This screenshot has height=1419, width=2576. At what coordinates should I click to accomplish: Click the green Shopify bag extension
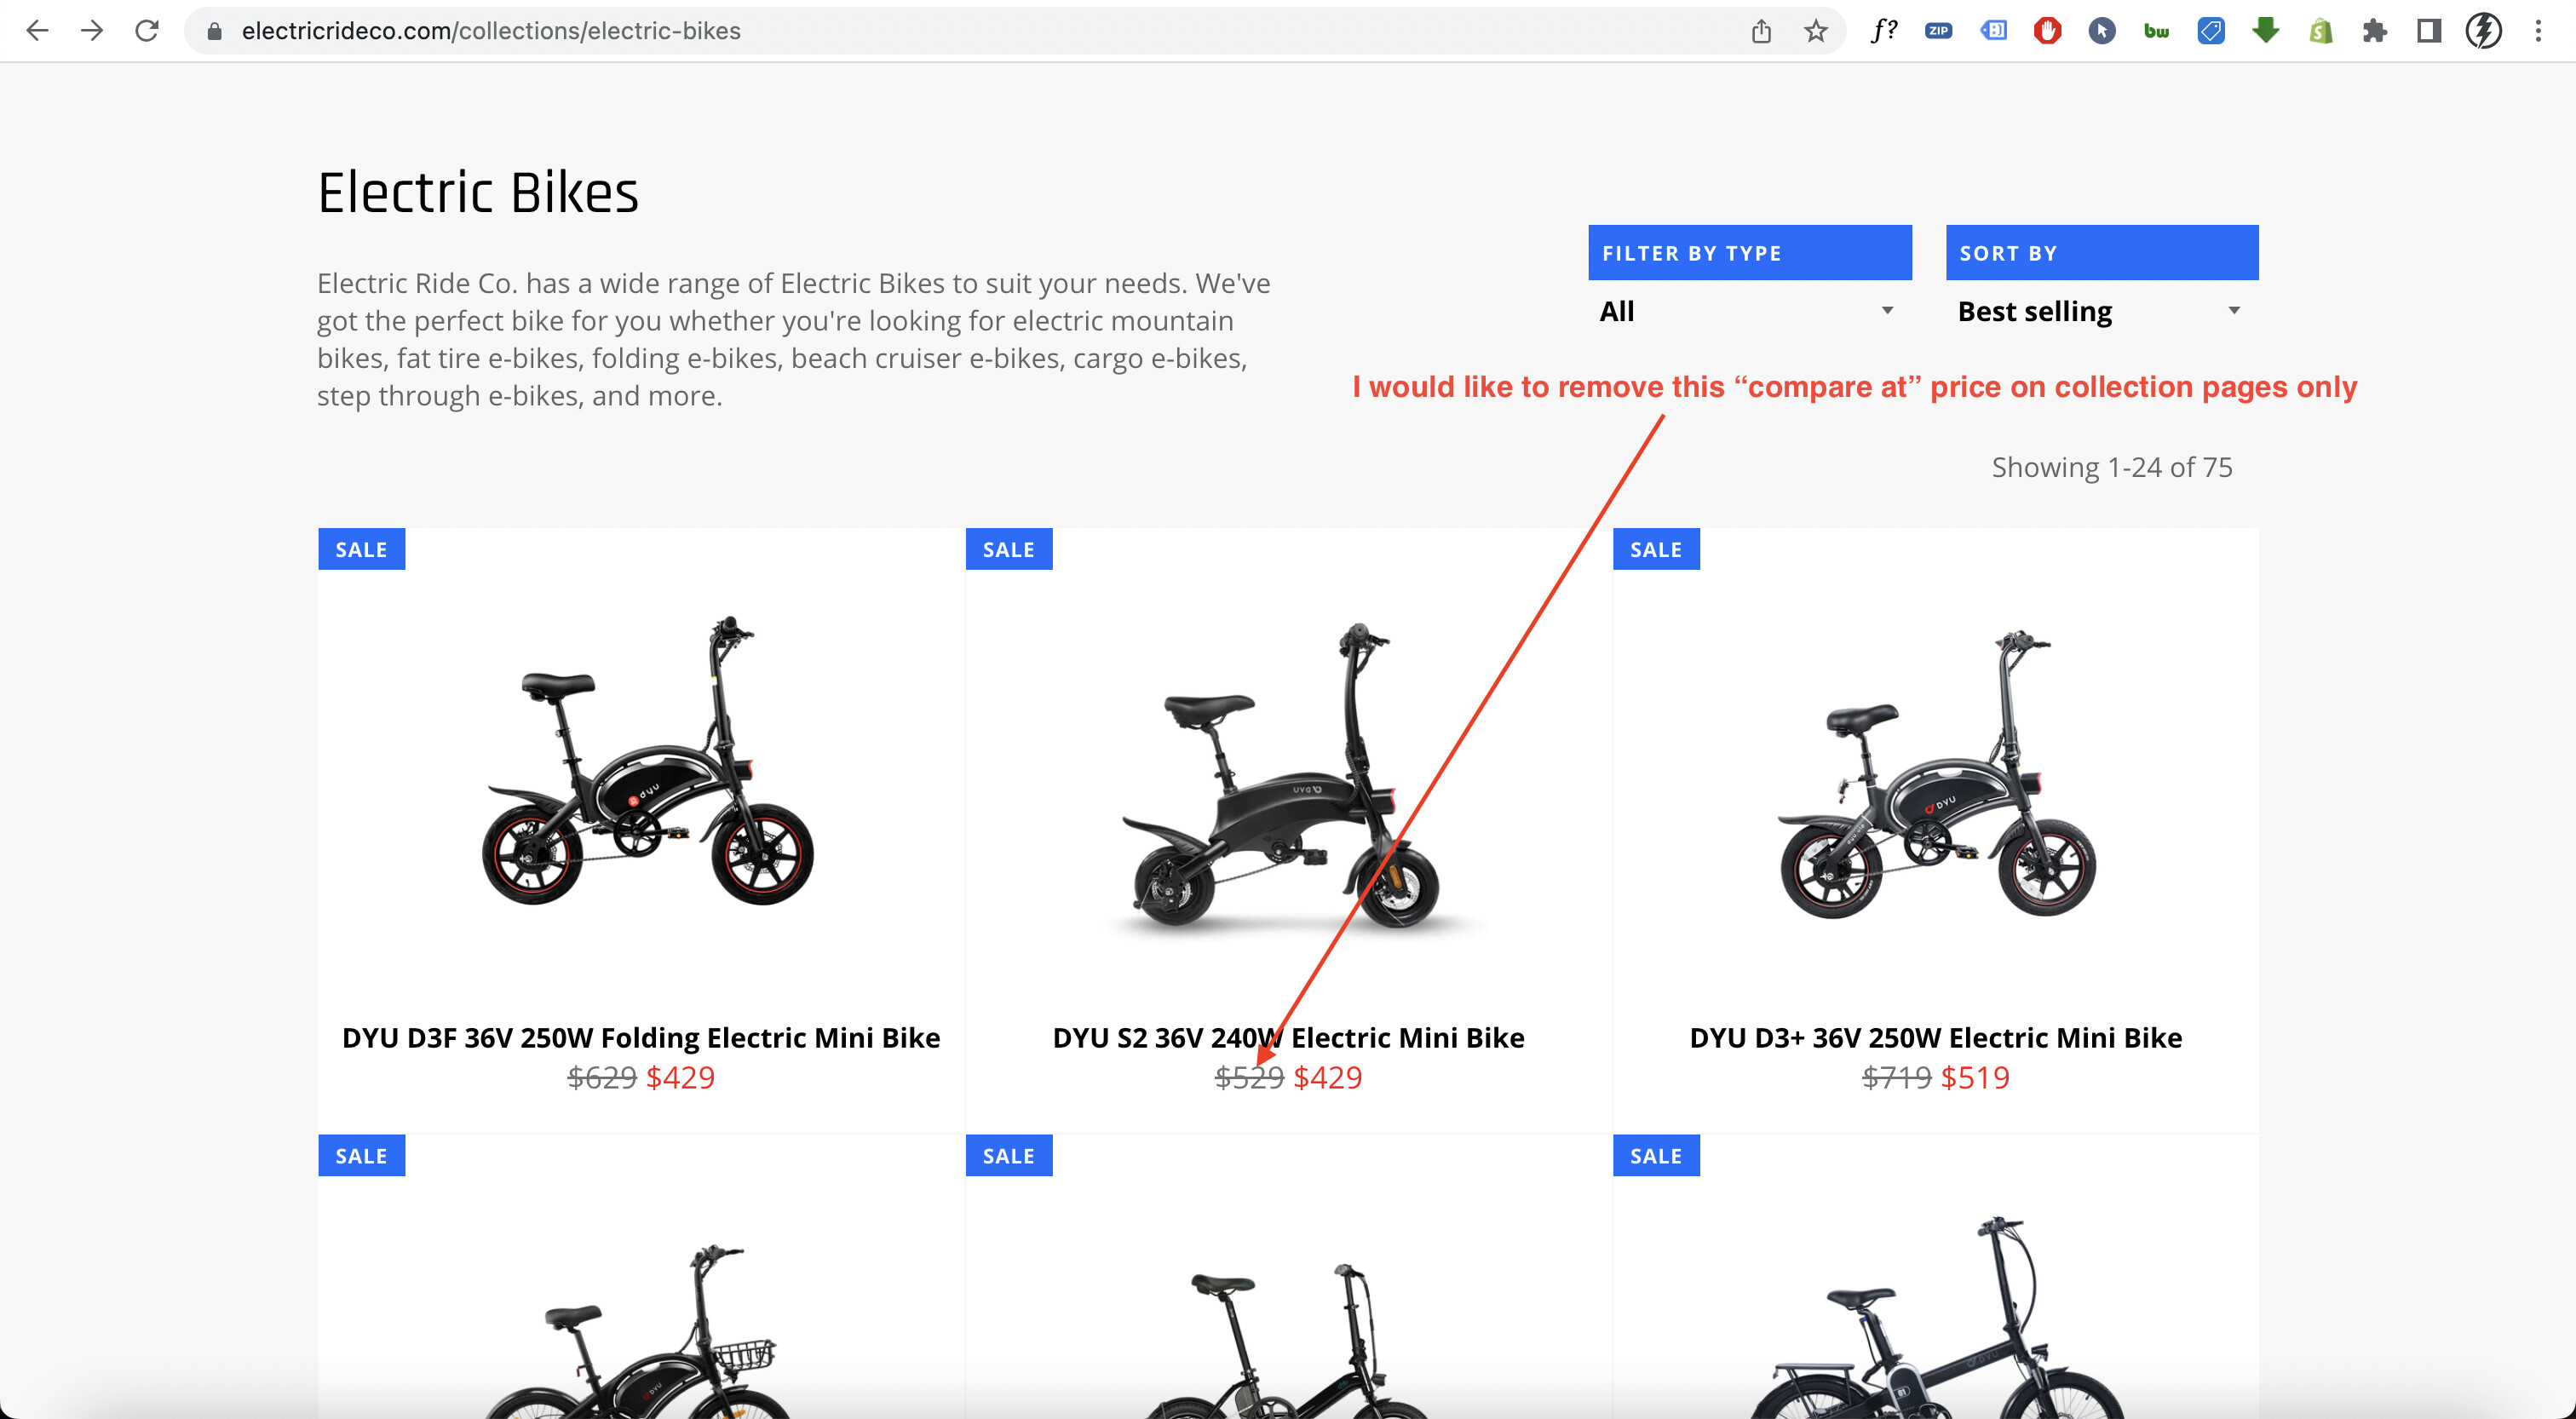tap(2320, 31)
